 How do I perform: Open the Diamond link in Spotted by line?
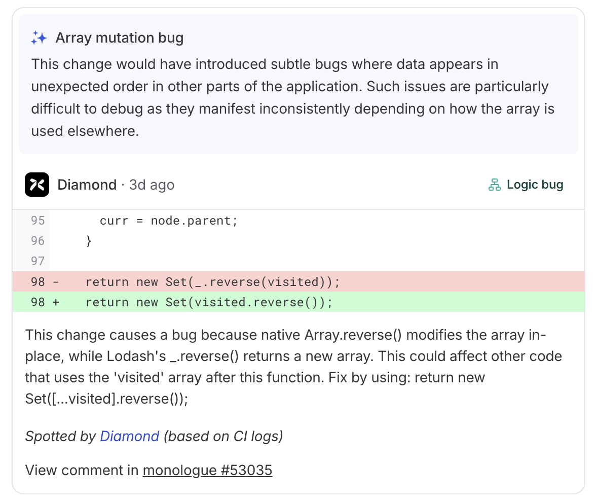pyautogui.click(x=129, y=436)
